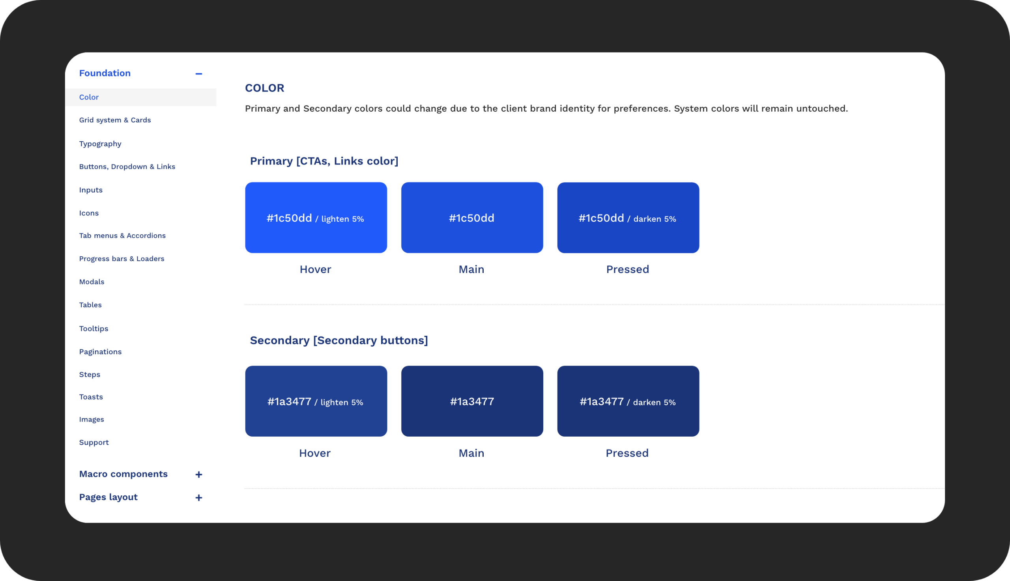This screenshot has height=581, width=1010.
Task: Click the secondary Pressed darken swatch
Action: point(628,401)
